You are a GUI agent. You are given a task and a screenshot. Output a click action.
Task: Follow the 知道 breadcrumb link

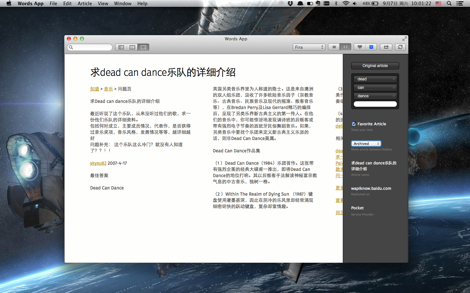tap(95, 89)
